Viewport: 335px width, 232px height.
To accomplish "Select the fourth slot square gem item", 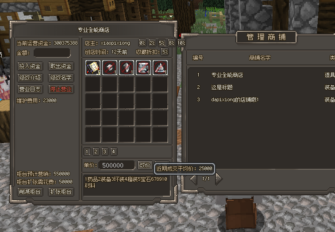I will tap(143, 68).
